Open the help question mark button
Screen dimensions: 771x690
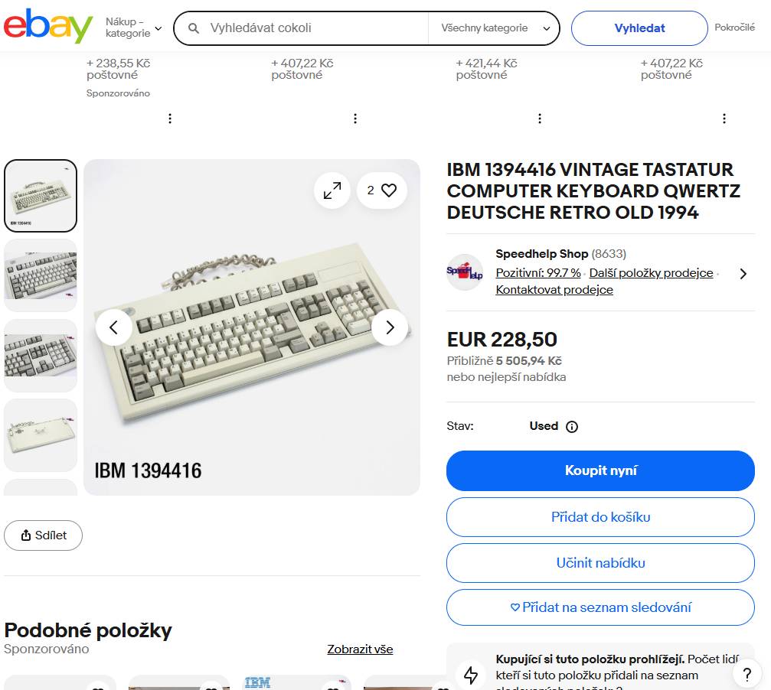pyautogui.click(x=746, y=674)
